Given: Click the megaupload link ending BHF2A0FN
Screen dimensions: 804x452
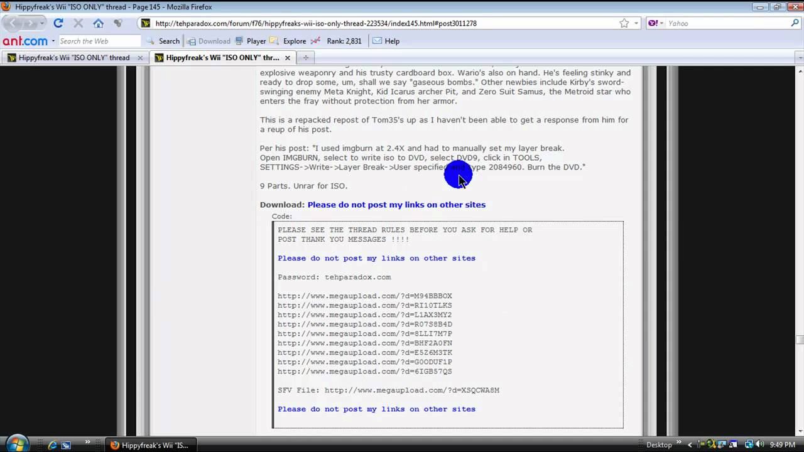Looking at the screenshot, I should (365, 343).
